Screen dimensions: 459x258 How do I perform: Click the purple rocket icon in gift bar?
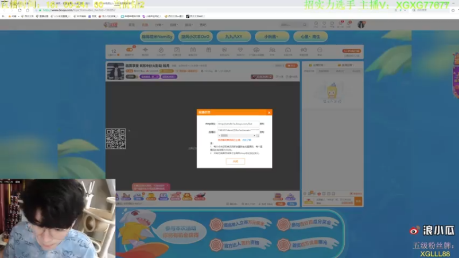[290, 196]
